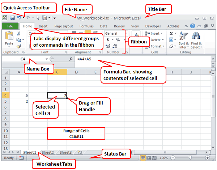Apply Percent Style format

[x=118, y=40]
